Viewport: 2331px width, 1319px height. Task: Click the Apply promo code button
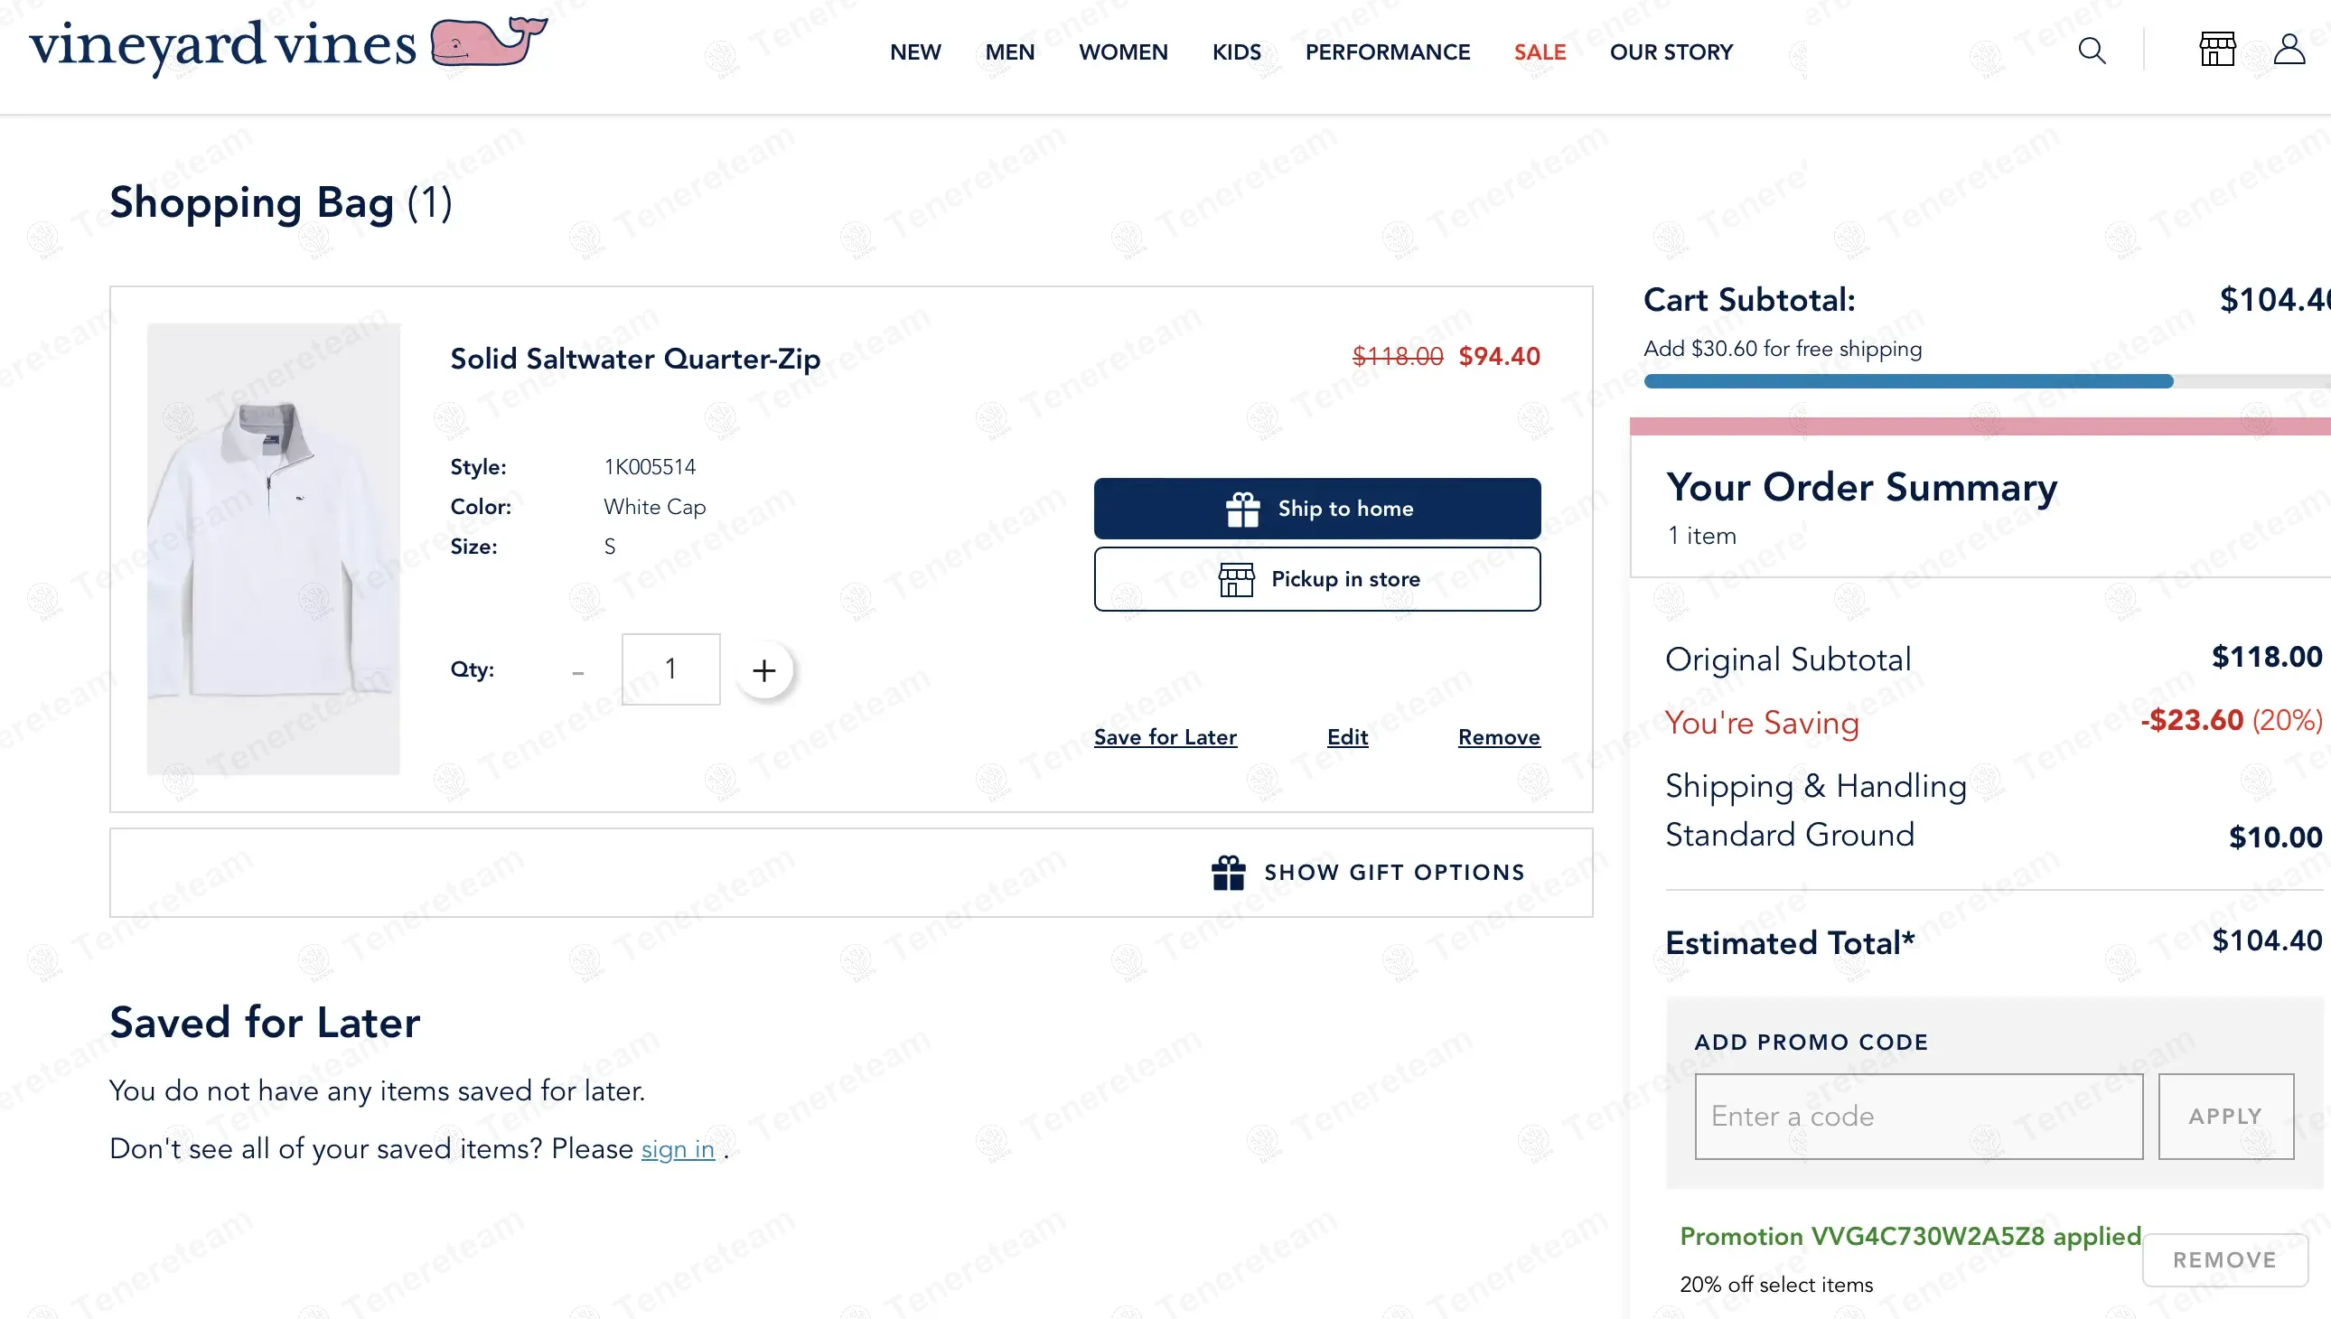[2225, 1116]
